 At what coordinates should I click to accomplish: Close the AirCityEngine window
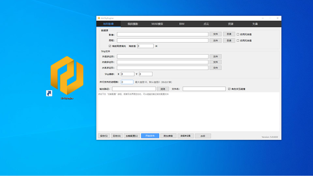point(277,18)
